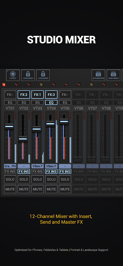The height and width of the screenshot is (266, 123).
Task: Open the FX:- slot on VT06
Action: [x=79, y=94]
